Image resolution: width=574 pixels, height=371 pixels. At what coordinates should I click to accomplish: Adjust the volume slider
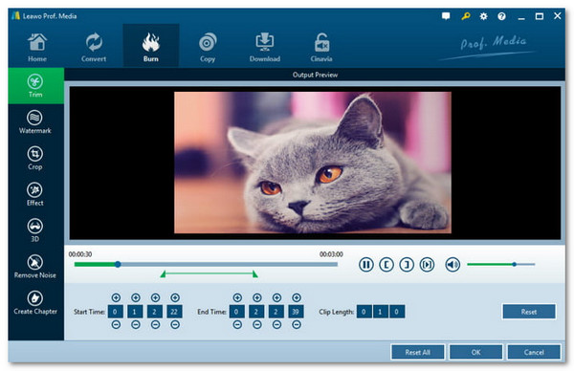point(501,264)
